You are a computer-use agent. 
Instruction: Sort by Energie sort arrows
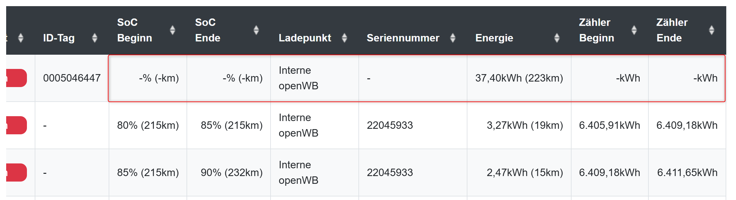[557, 38]
